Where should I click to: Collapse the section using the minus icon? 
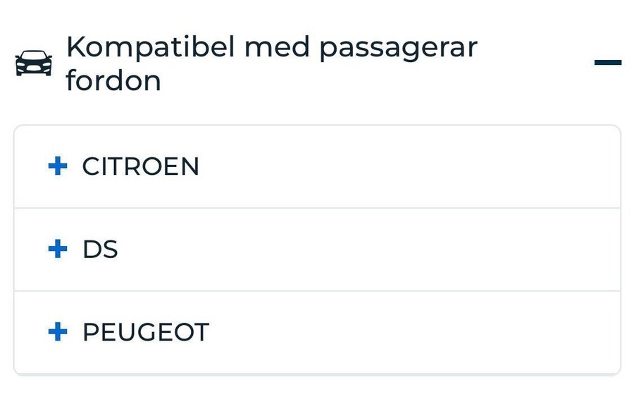607,63
